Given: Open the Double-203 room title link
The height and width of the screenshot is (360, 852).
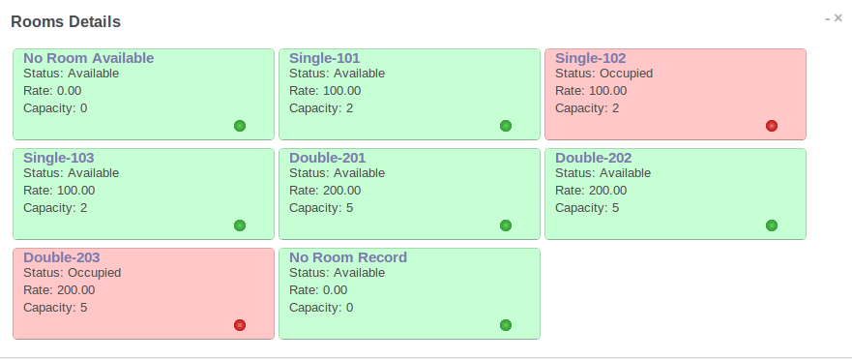Looking at the screenshot, I should tap(62, 257).
